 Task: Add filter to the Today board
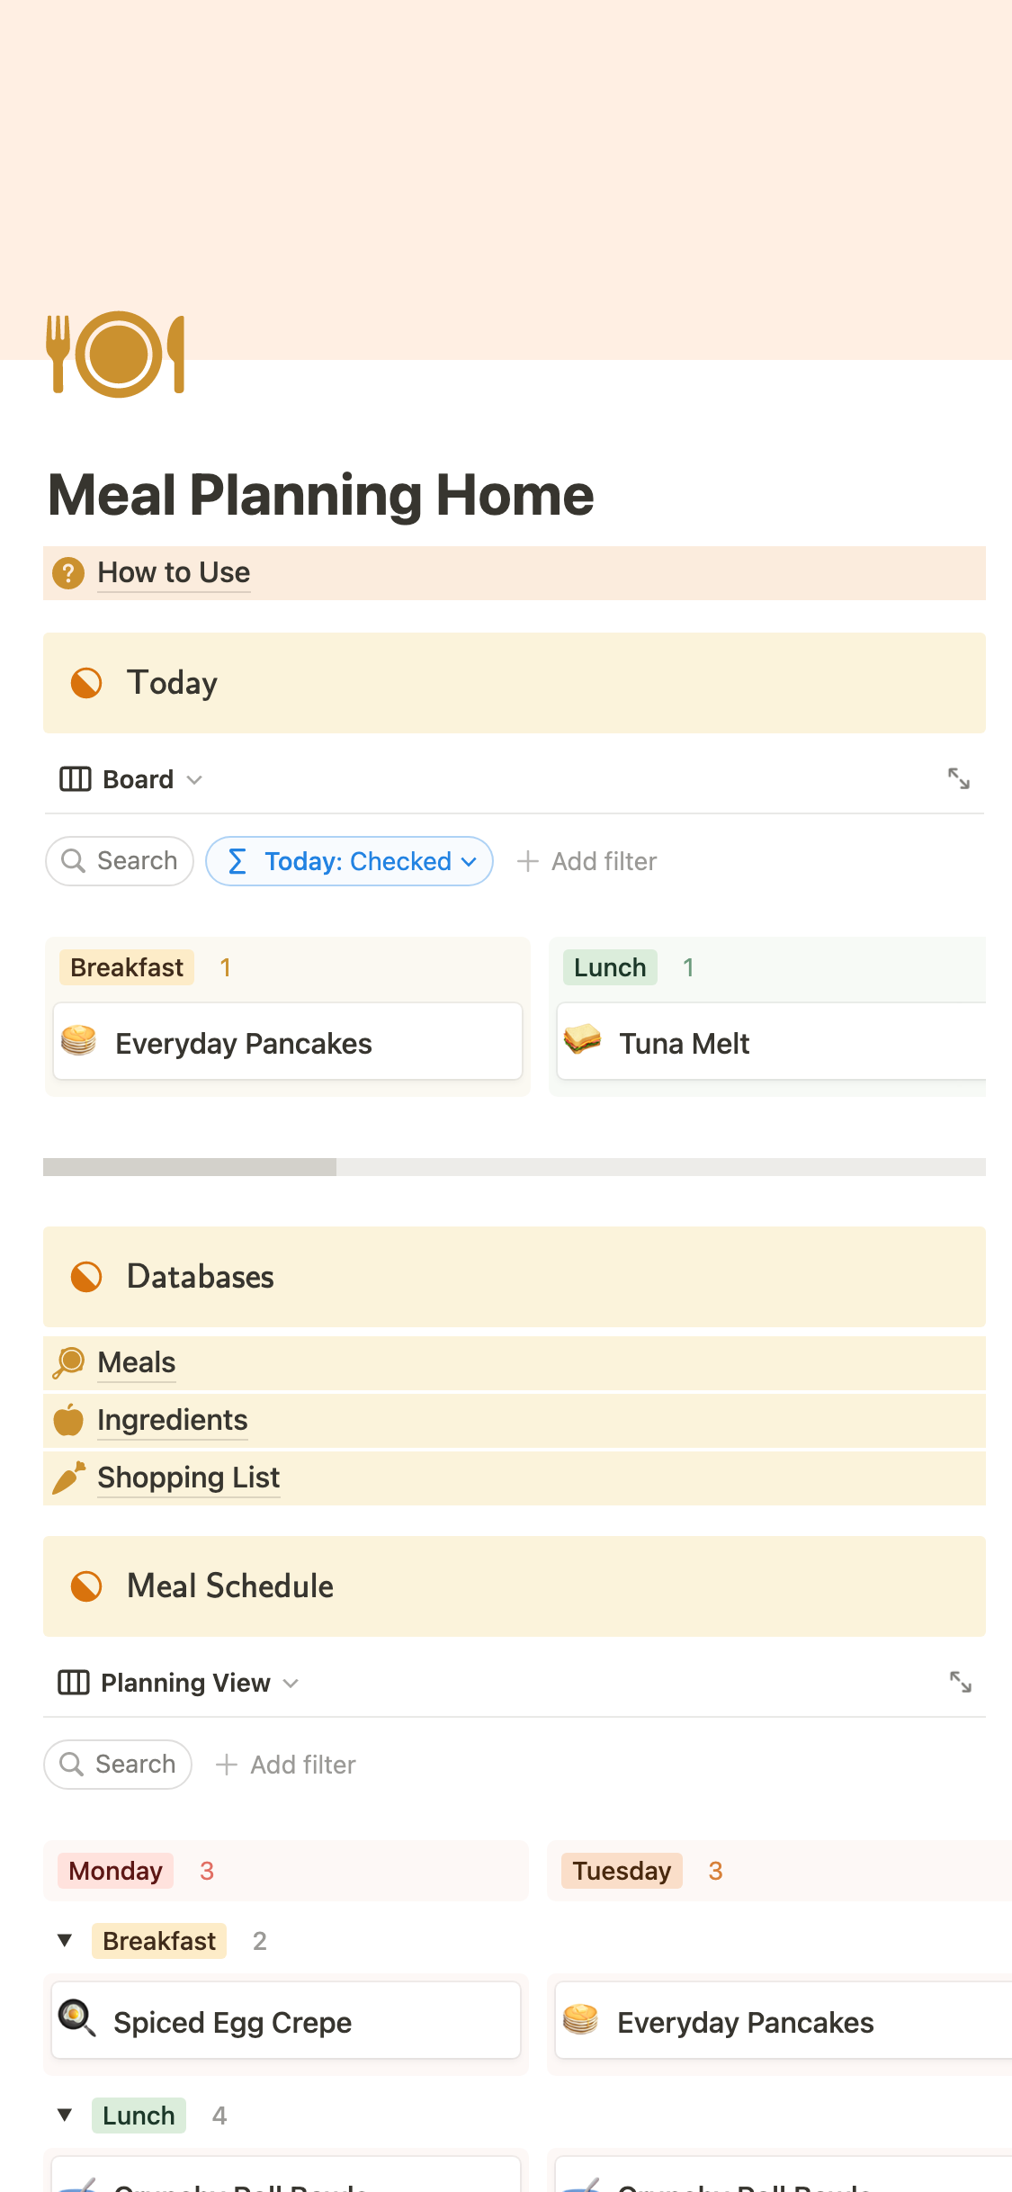point(587,861)
